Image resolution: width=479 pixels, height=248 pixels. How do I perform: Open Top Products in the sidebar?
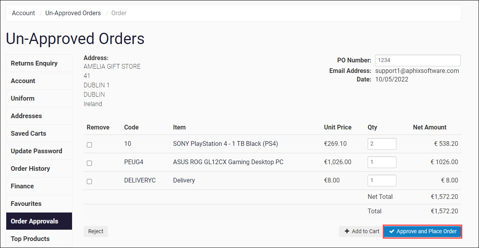[30, 239]
